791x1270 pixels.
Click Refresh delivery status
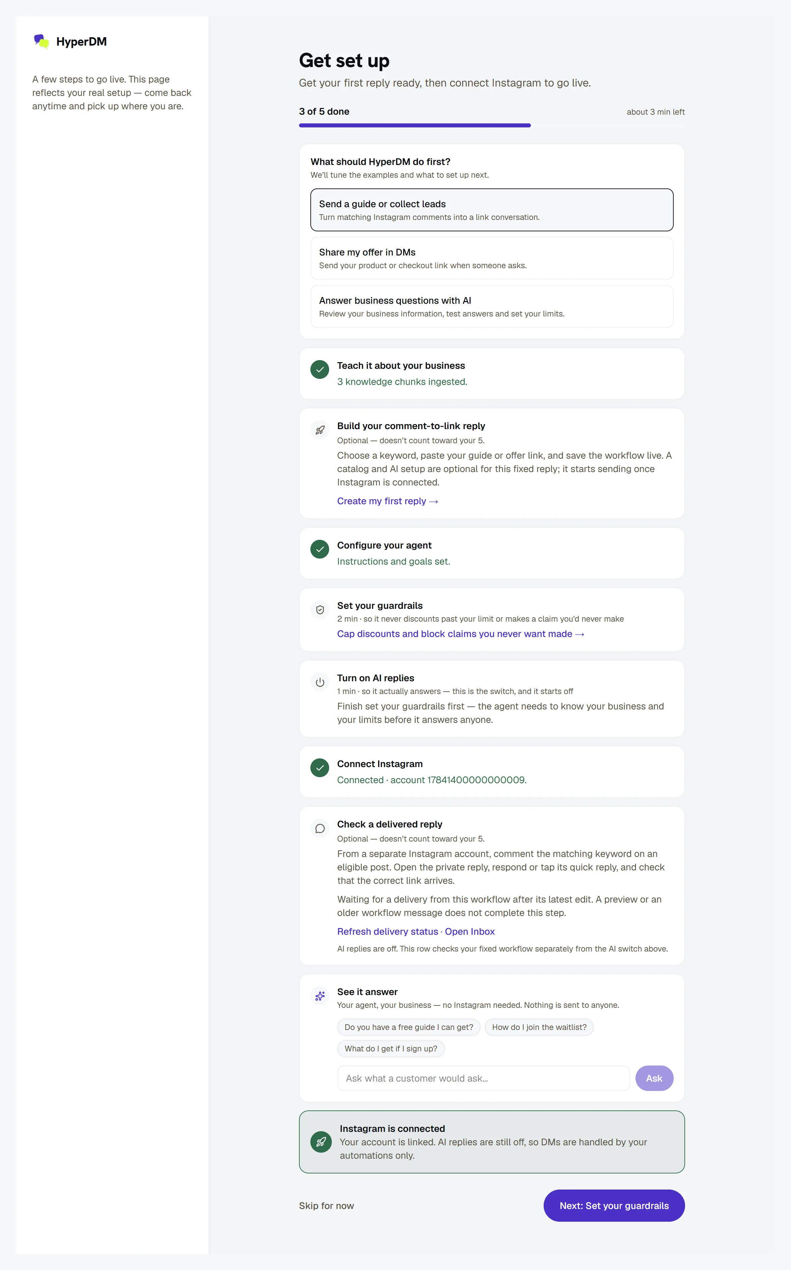388,931
